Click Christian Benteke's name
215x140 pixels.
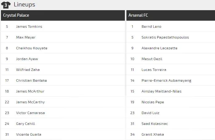(x=31, y=80)
